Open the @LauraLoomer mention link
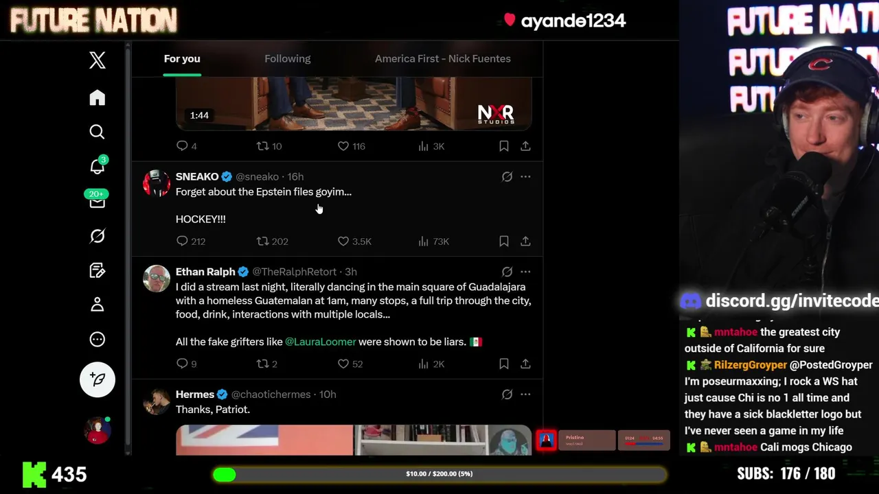879x494 pixels. (x=321, y=342)
